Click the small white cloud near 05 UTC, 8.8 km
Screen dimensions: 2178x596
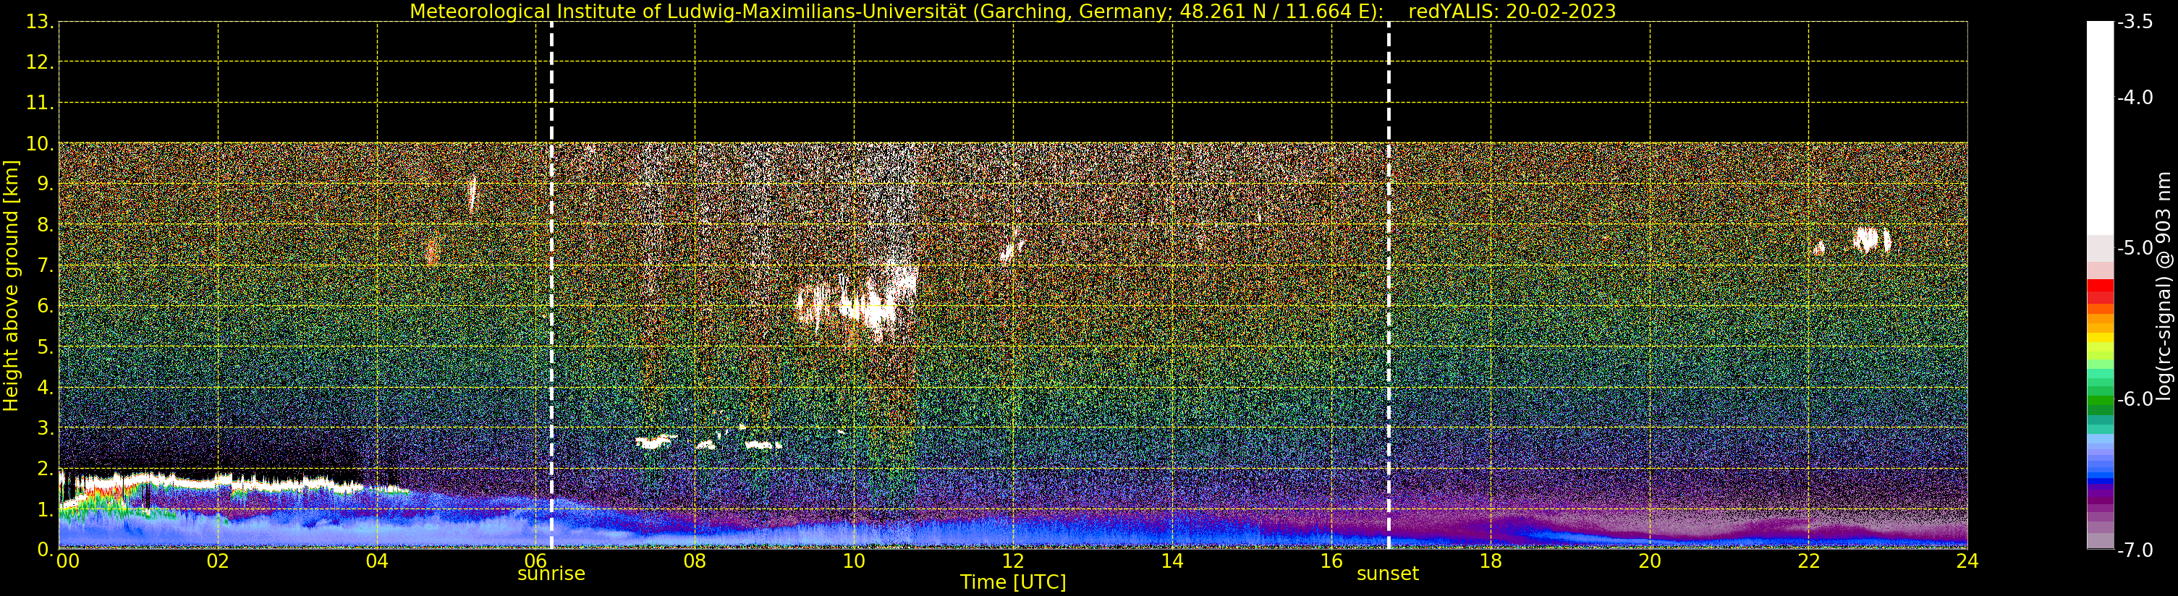[472, 195]
